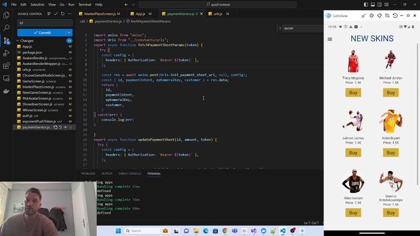This screenshot has width=420, height=236.
Task: Open file icon on paymentService.js change row
Action: pyautogui.click(x=55, y=127)
